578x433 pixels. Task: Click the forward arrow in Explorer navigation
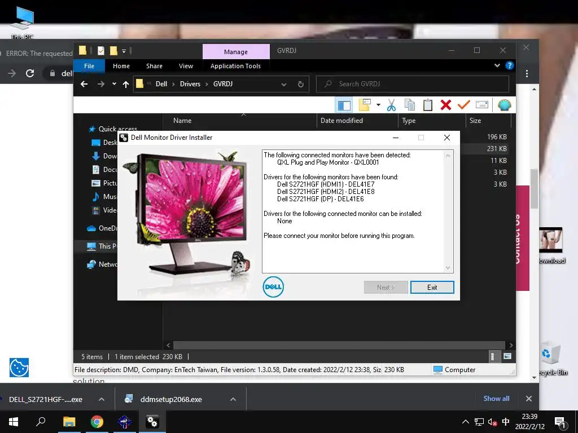tap(100, 84)
